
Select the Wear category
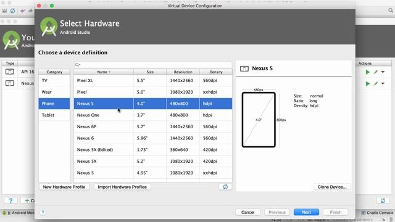pyautogui.click(x=54, y=92)
